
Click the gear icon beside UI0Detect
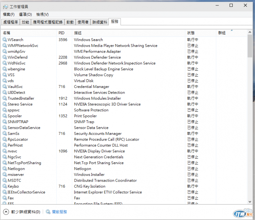pyautogui.click(x=4, y=92)
